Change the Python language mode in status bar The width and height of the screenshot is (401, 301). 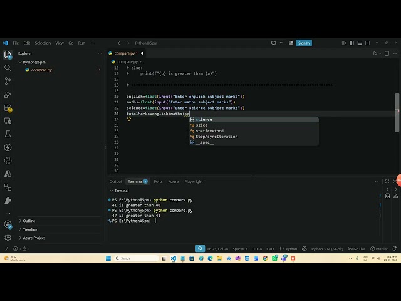(291, 248)
